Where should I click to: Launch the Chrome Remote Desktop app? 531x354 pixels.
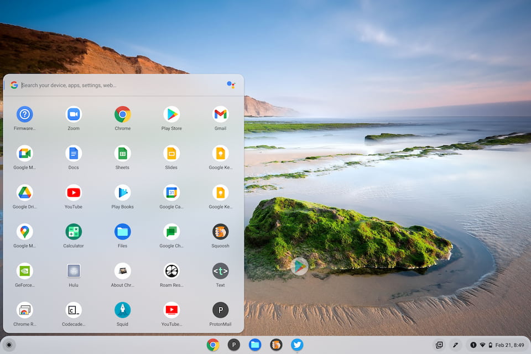[x=24, y=310]
